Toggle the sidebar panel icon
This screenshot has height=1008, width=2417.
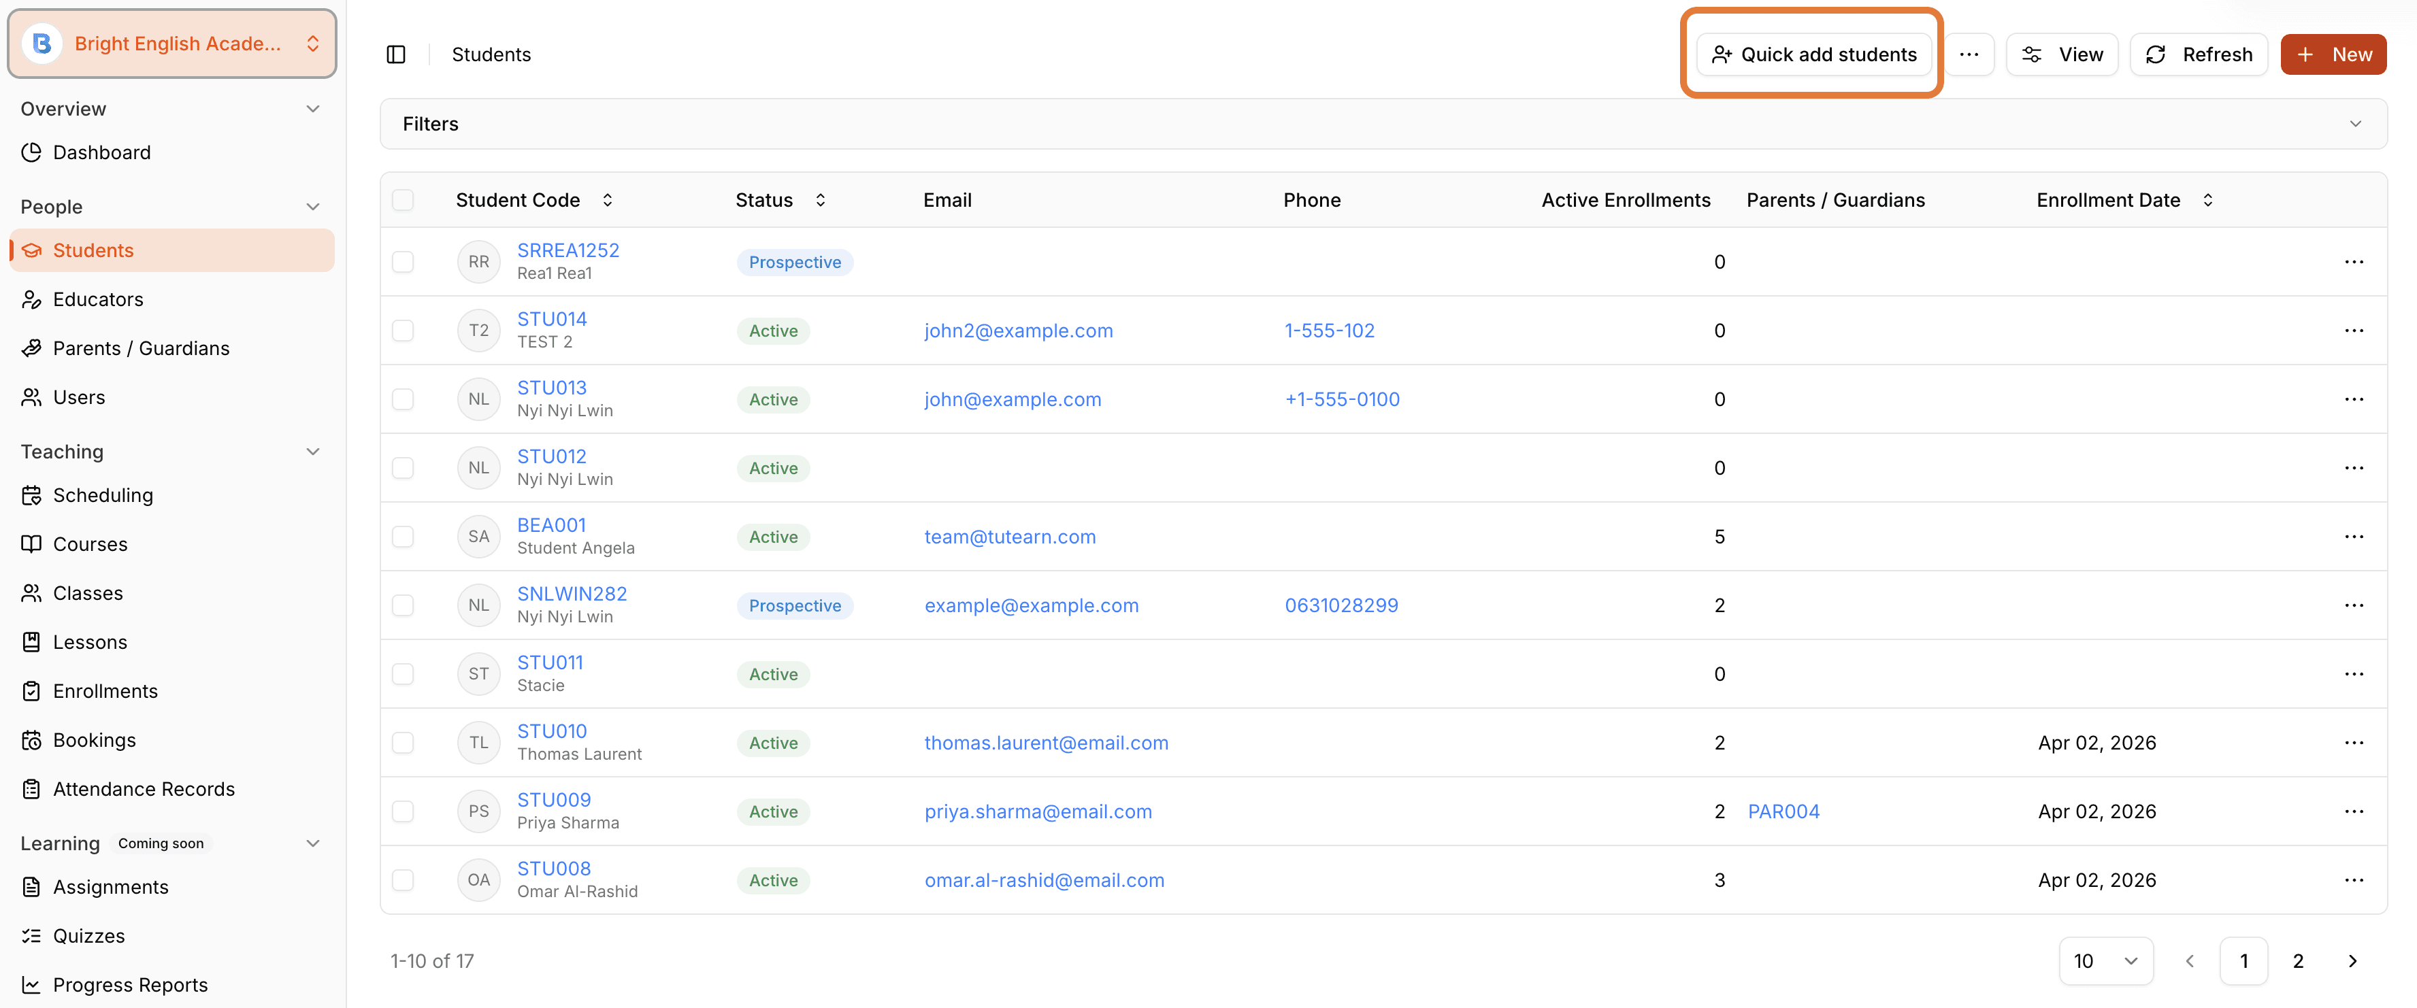[x=396, y=54]
